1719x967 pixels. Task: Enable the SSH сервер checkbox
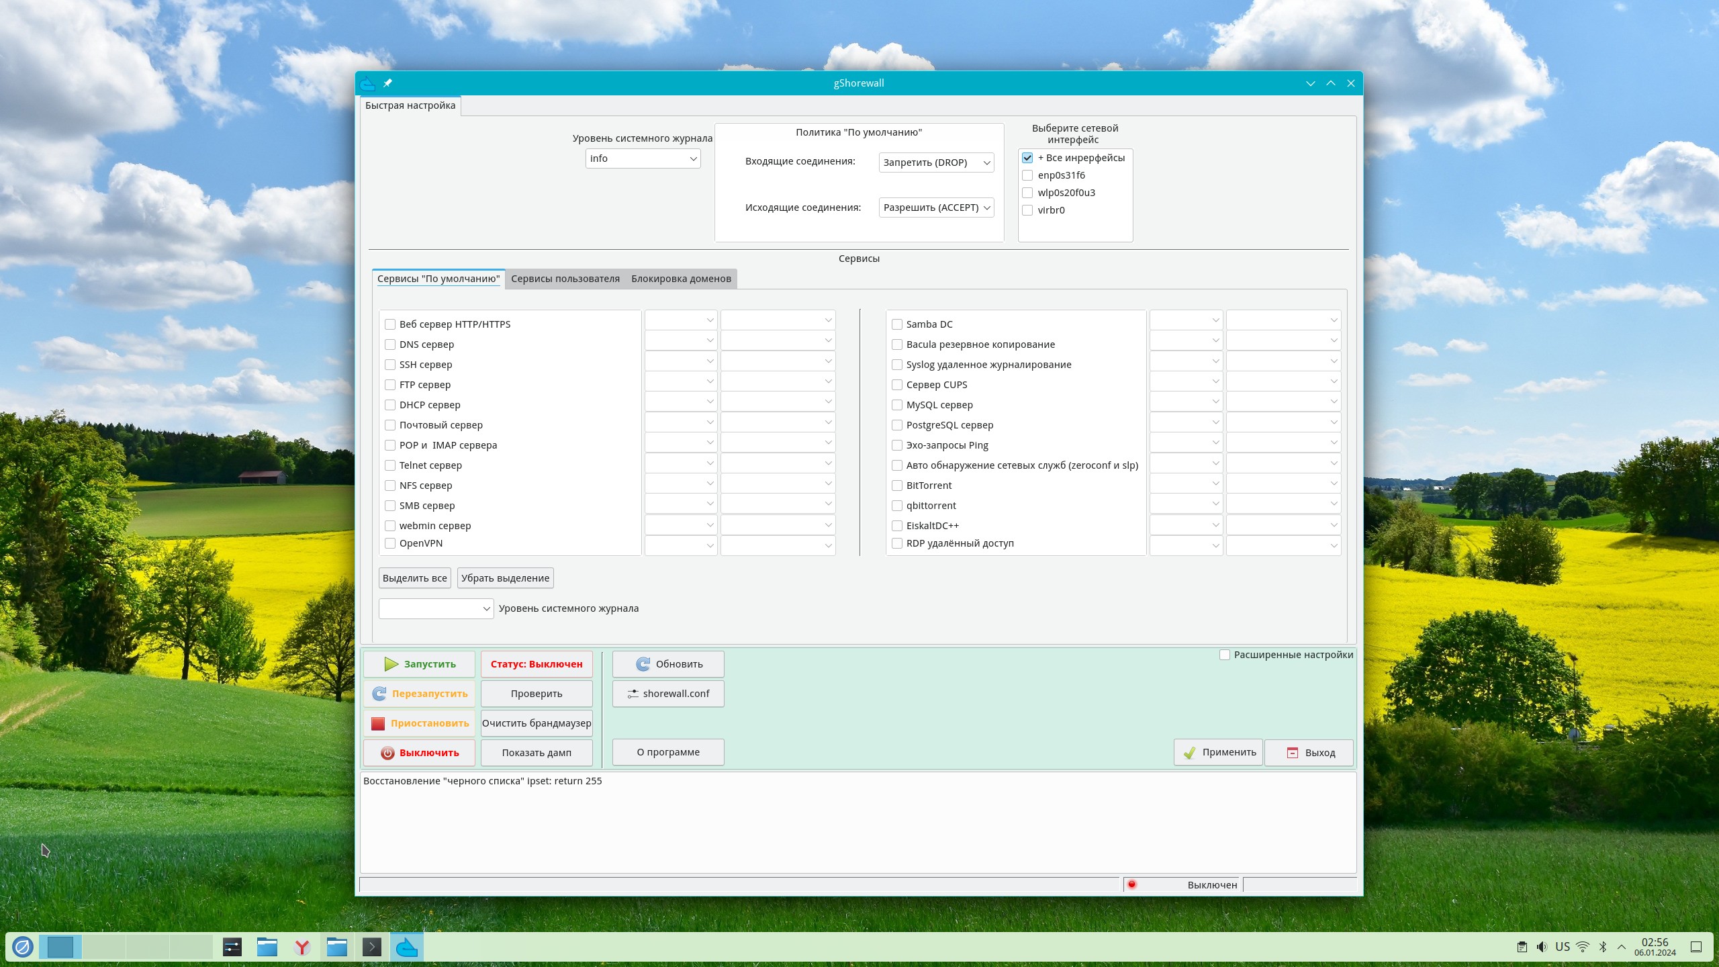point(390,365)
